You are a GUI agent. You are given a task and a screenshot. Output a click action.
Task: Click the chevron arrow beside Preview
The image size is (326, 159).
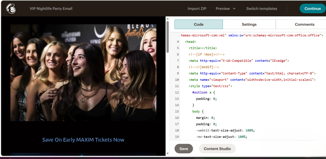234,9
